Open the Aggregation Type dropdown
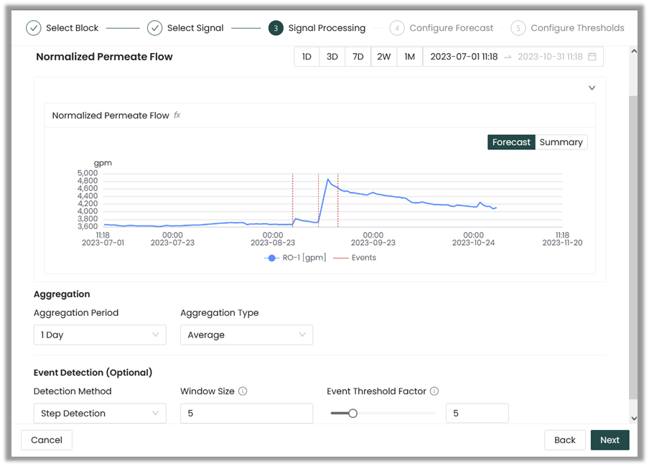 246,335
